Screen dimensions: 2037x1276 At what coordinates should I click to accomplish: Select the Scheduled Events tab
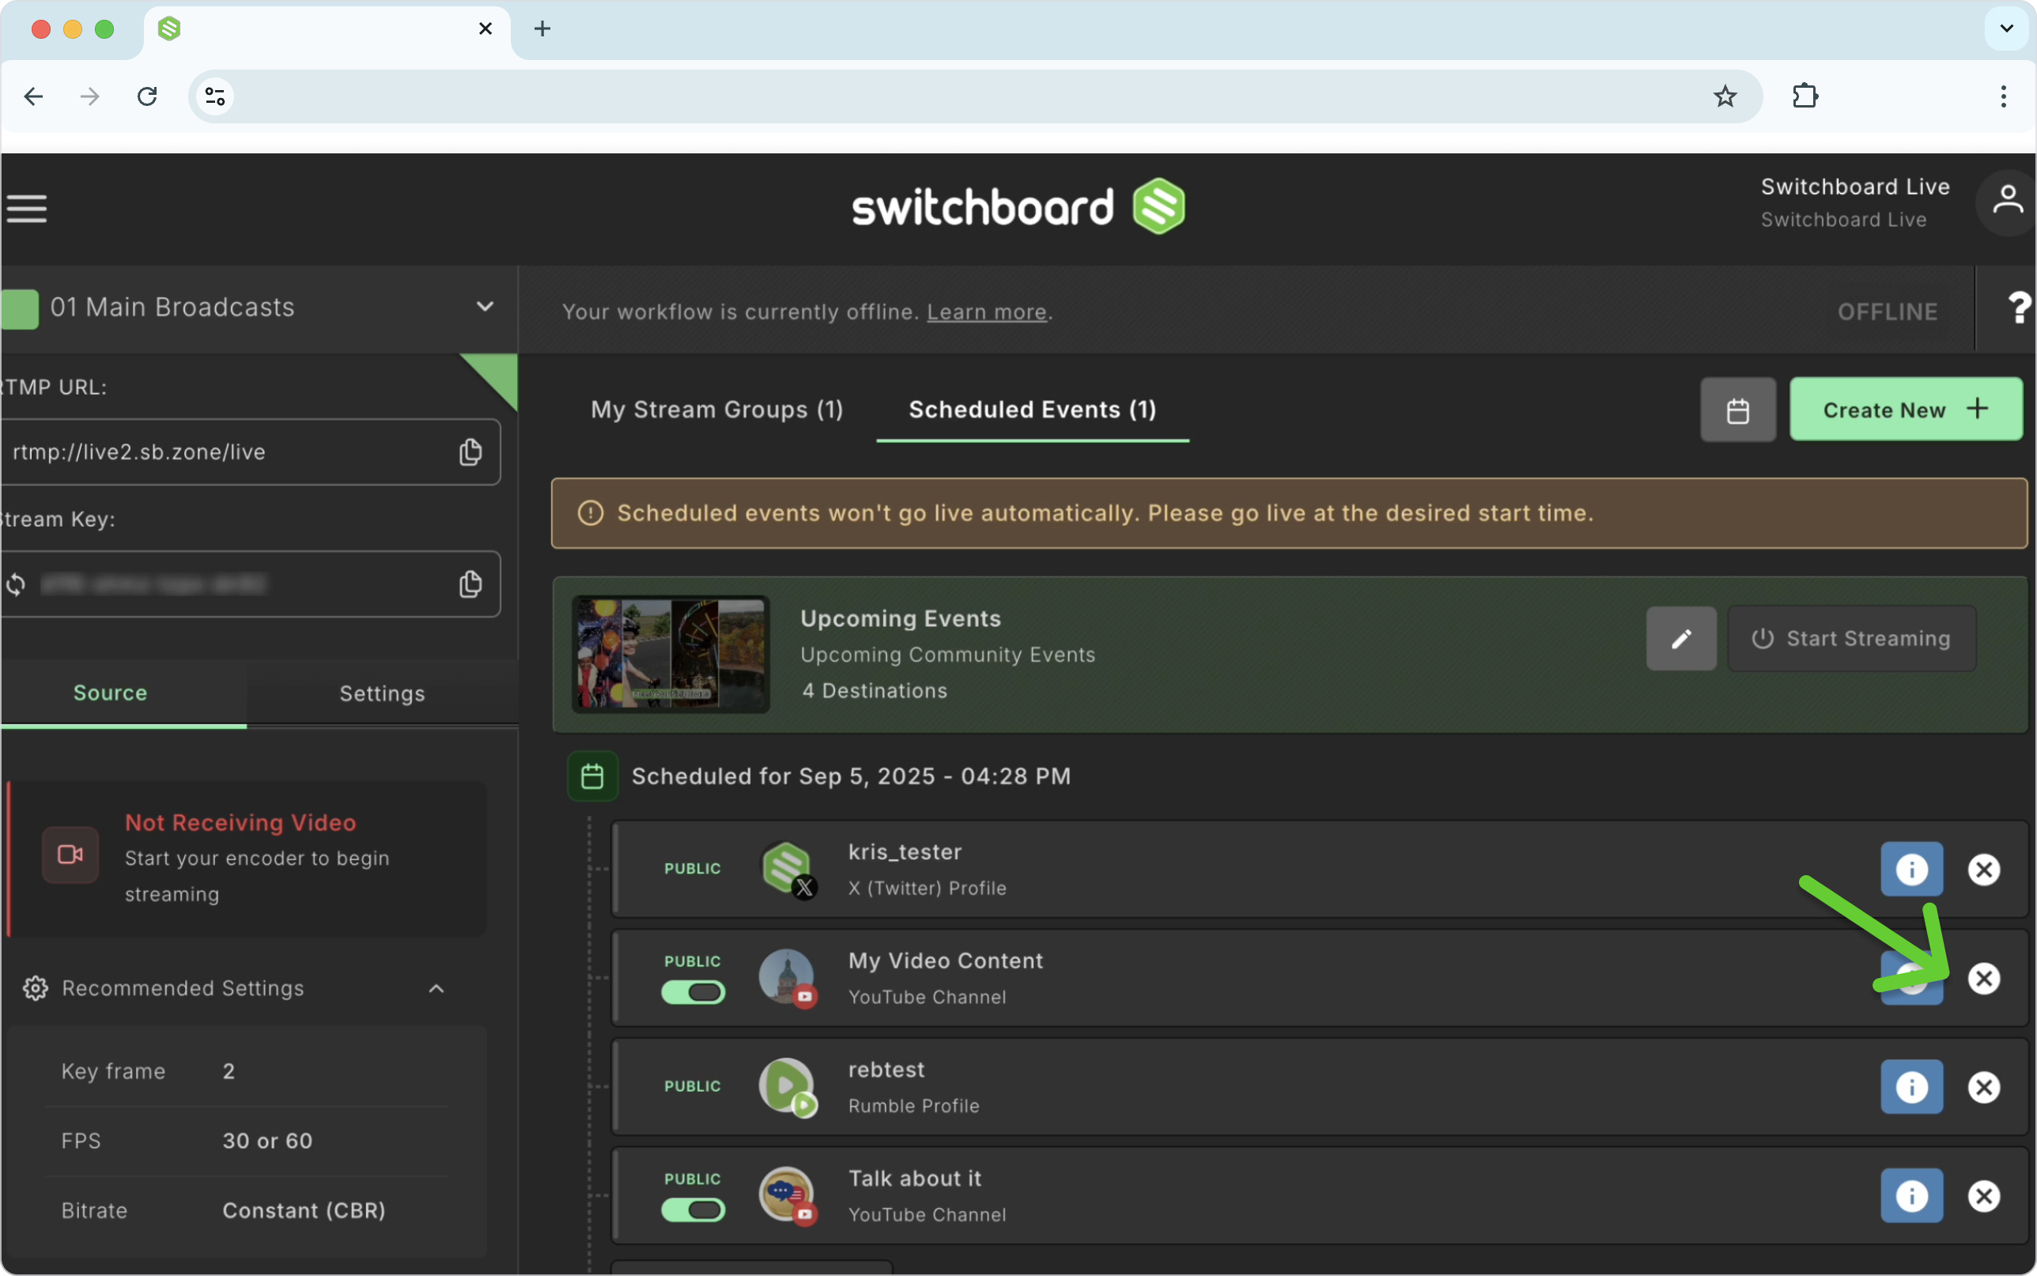[1032, 410]
